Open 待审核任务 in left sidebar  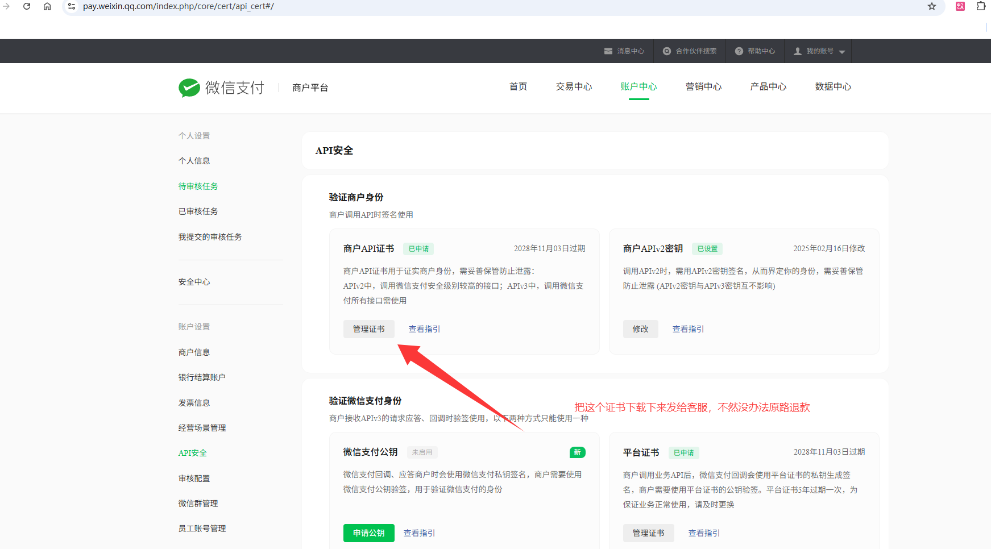coord(198,186)
